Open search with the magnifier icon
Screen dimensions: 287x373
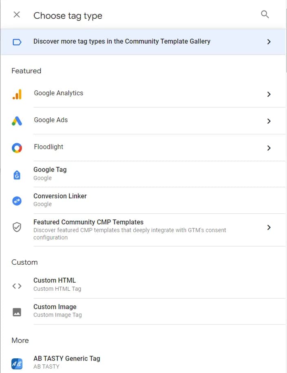pos(265,15)
